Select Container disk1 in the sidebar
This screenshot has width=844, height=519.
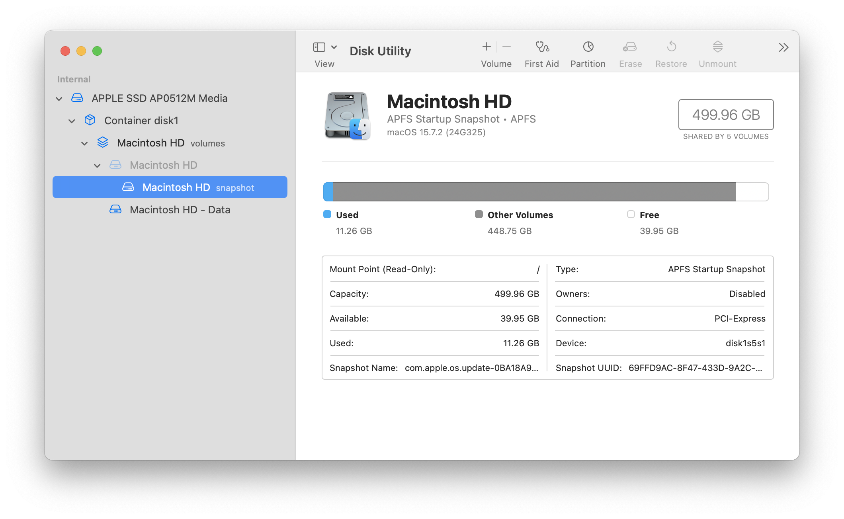click(x=141, y=121)
